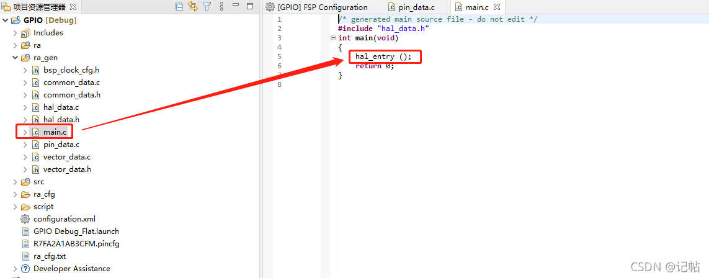Open the filter funnel icon

coord(207,6)
